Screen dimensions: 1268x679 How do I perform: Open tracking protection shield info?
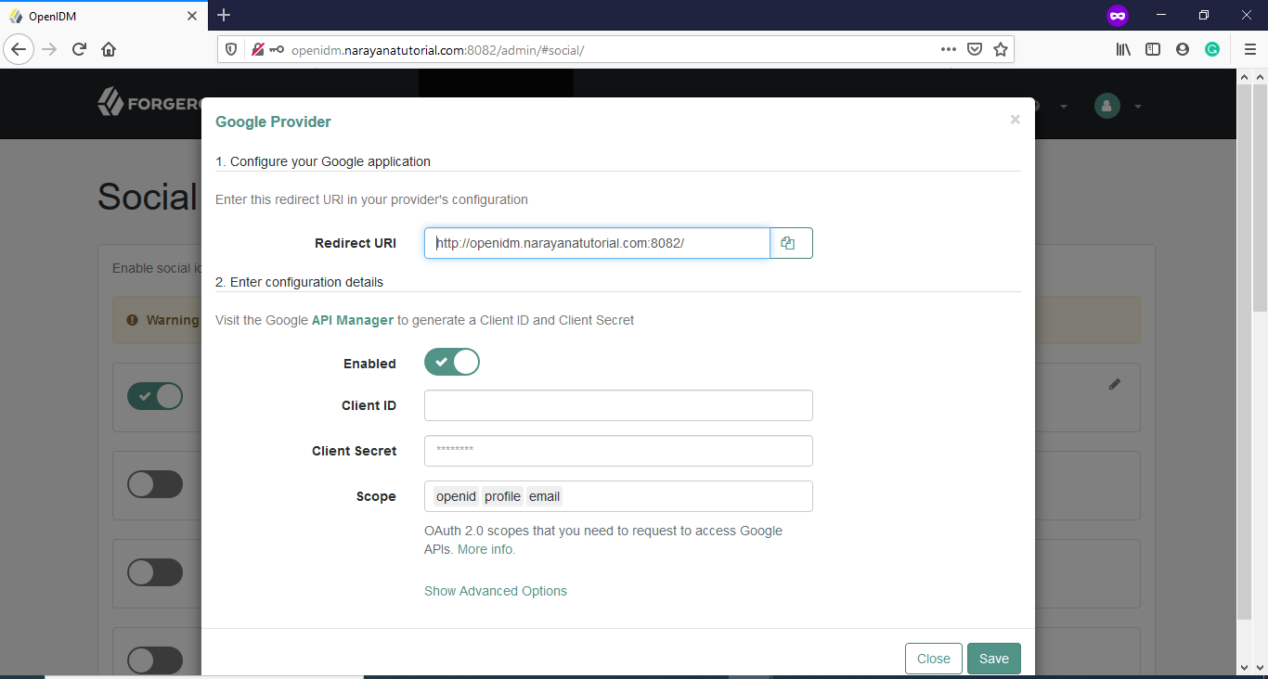[231, 49]
